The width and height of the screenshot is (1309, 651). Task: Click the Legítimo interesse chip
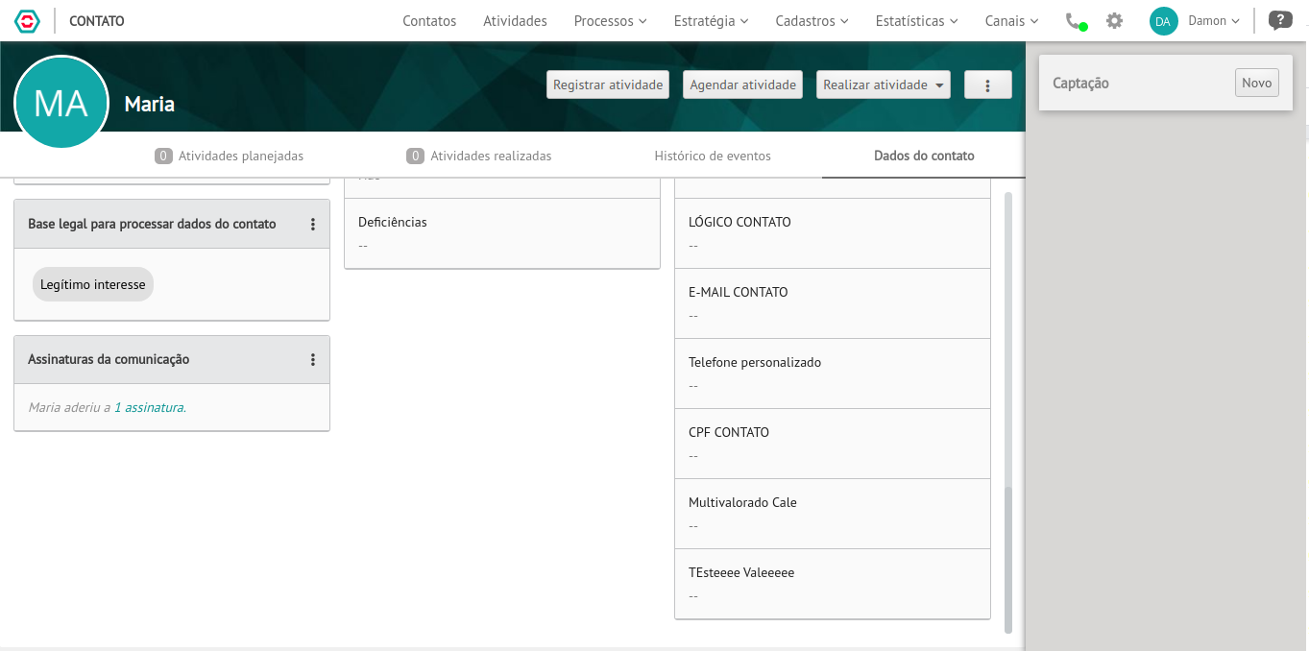click(93, 284)
